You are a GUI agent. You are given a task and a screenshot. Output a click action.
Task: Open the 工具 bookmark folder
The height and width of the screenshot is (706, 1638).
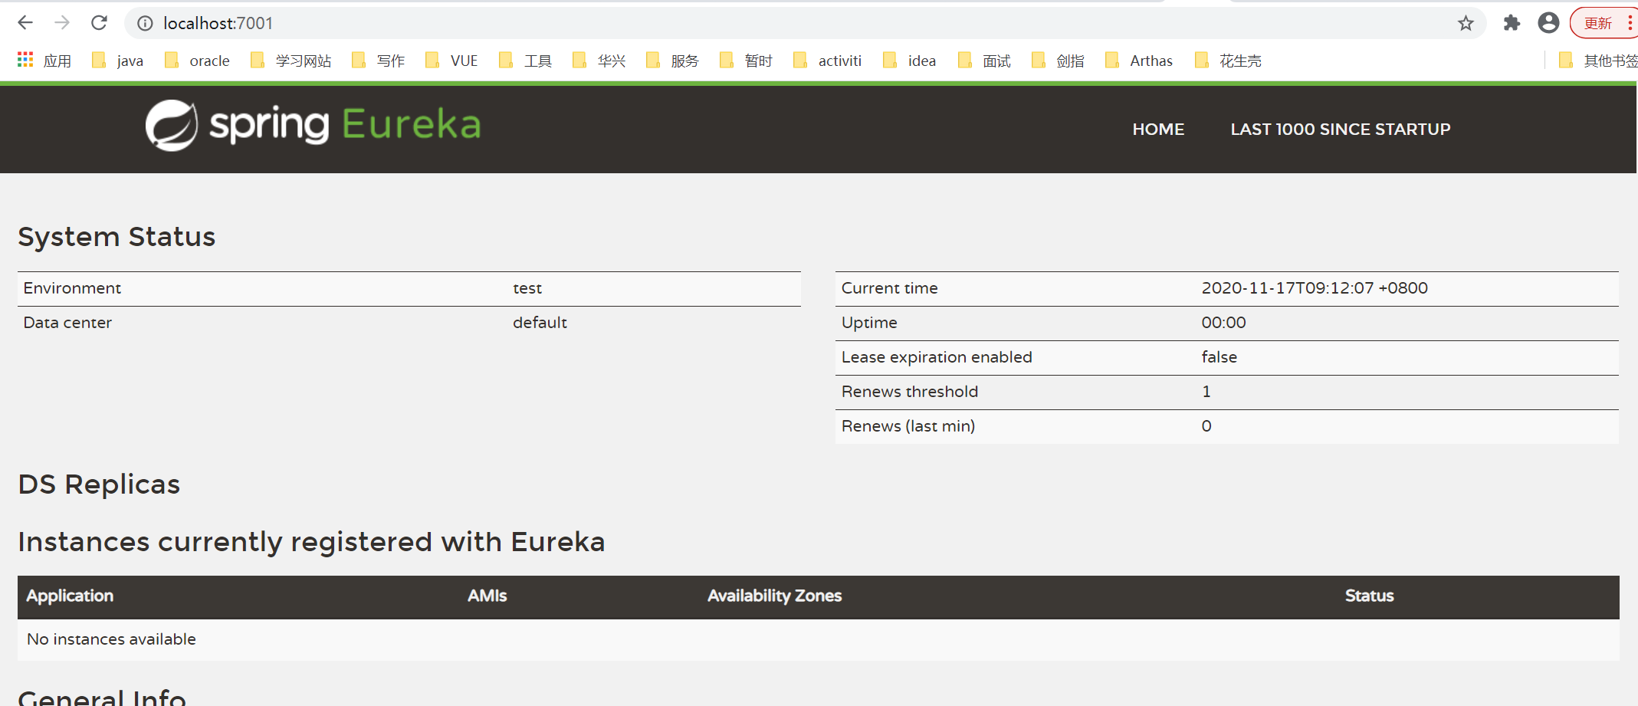pos(525,61)
